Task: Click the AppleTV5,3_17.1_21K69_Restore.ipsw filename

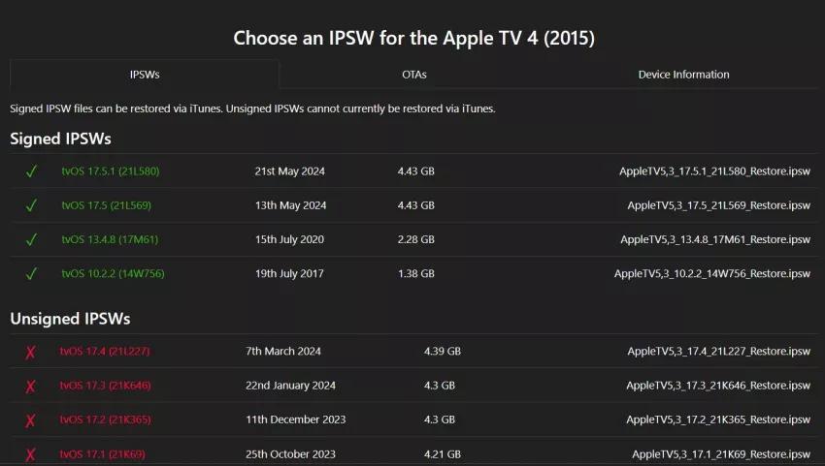Action: click(720, 453)
